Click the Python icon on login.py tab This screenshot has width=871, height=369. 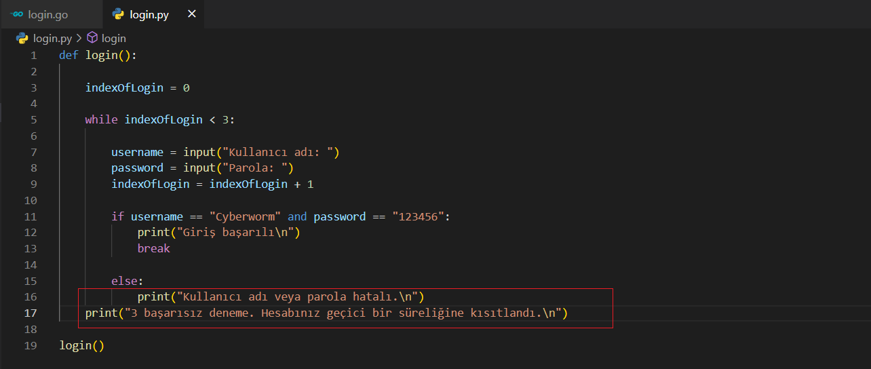119,14
